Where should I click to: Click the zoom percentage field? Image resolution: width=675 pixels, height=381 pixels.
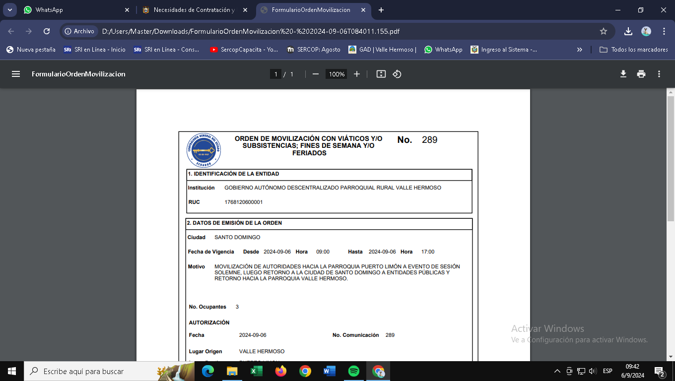(x=337, y=74)
